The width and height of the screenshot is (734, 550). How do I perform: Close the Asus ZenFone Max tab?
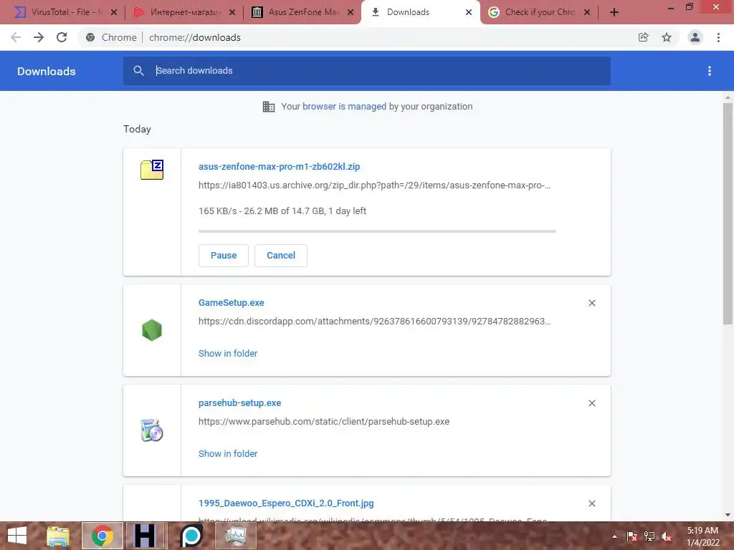[x=351, y=13]
